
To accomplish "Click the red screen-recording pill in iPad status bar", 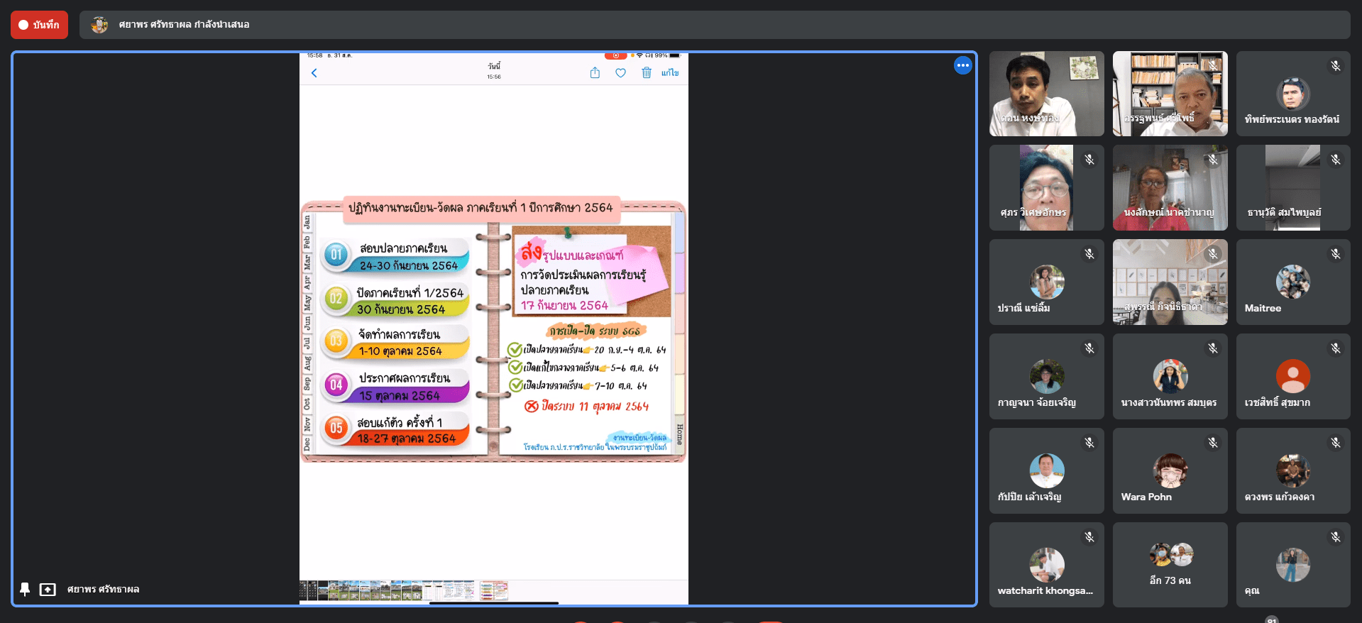I will coord(615,55).
